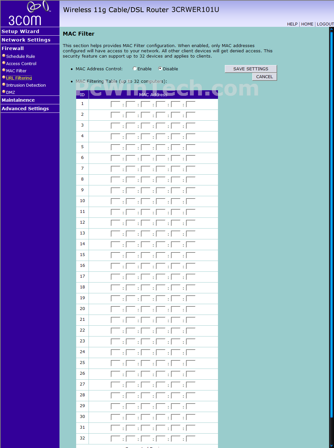Click first MAC octet field in row 10
The image size is (334, 448).
point(116,201)
